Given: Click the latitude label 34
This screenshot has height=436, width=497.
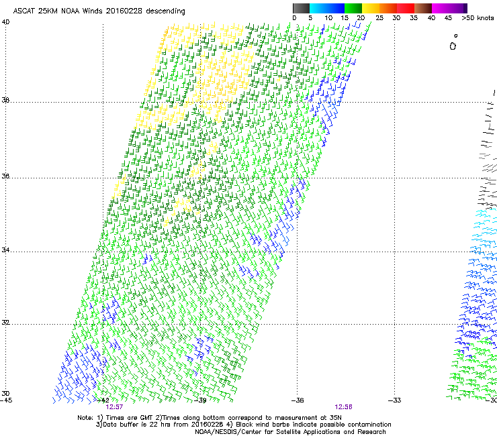Looking at the screenshot, I should [5, 250].
